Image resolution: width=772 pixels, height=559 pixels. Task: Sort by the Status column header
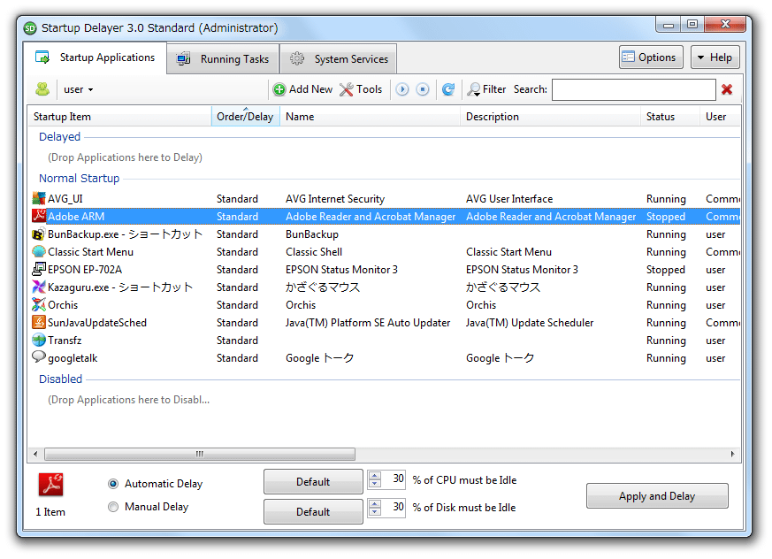[670, 117]
